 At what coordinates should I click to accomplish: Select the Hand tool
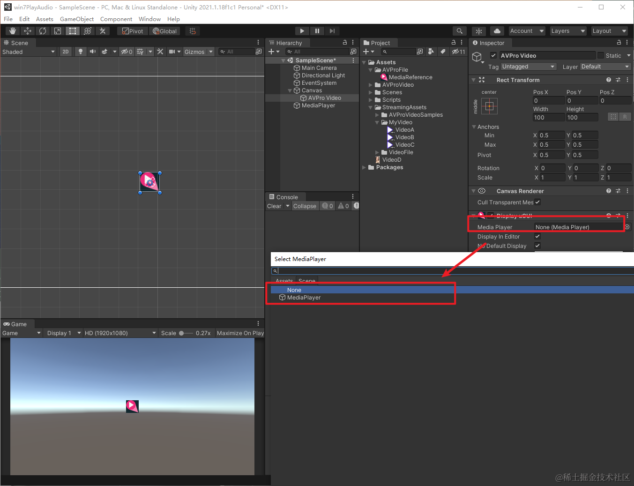[x=13, y=31]
